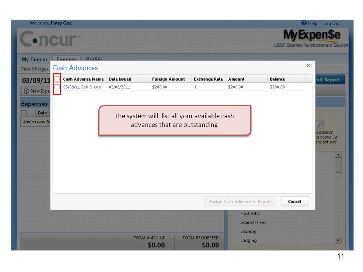Click the New Expense button

click(36, 91)
